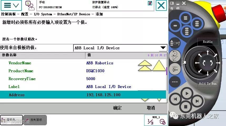Take a snapshot with camera icon
This screenshot has height=126, width=226.
178,8
